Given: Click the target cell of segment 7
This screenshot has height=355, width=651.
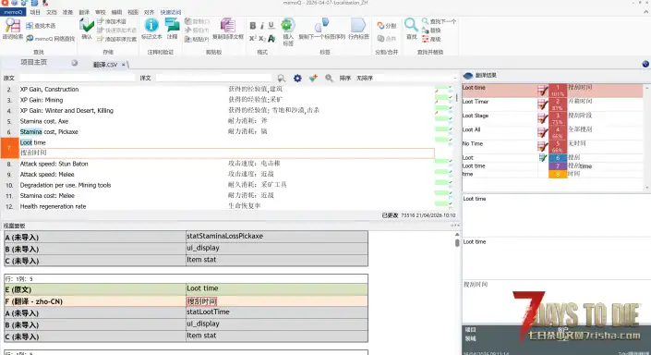Looking at the screenshot, I should tap(226, 153).
